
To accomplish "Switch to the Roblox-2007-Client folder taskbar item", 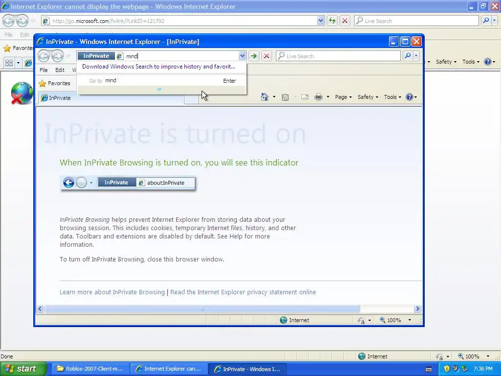I will pyautogui.click(x=90, y=369).
